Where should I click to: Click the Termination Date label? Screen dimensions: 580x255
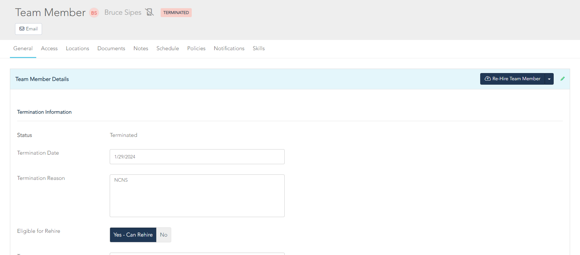point(38,153)
